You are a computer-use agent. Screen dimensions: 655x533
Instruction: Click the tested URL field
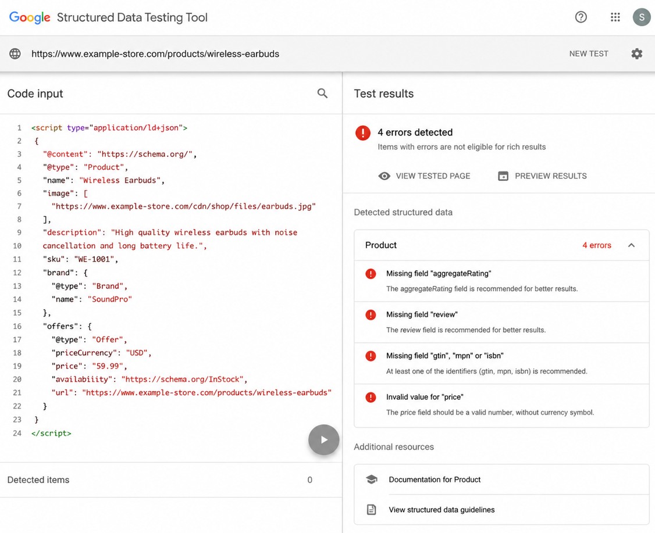155,54
